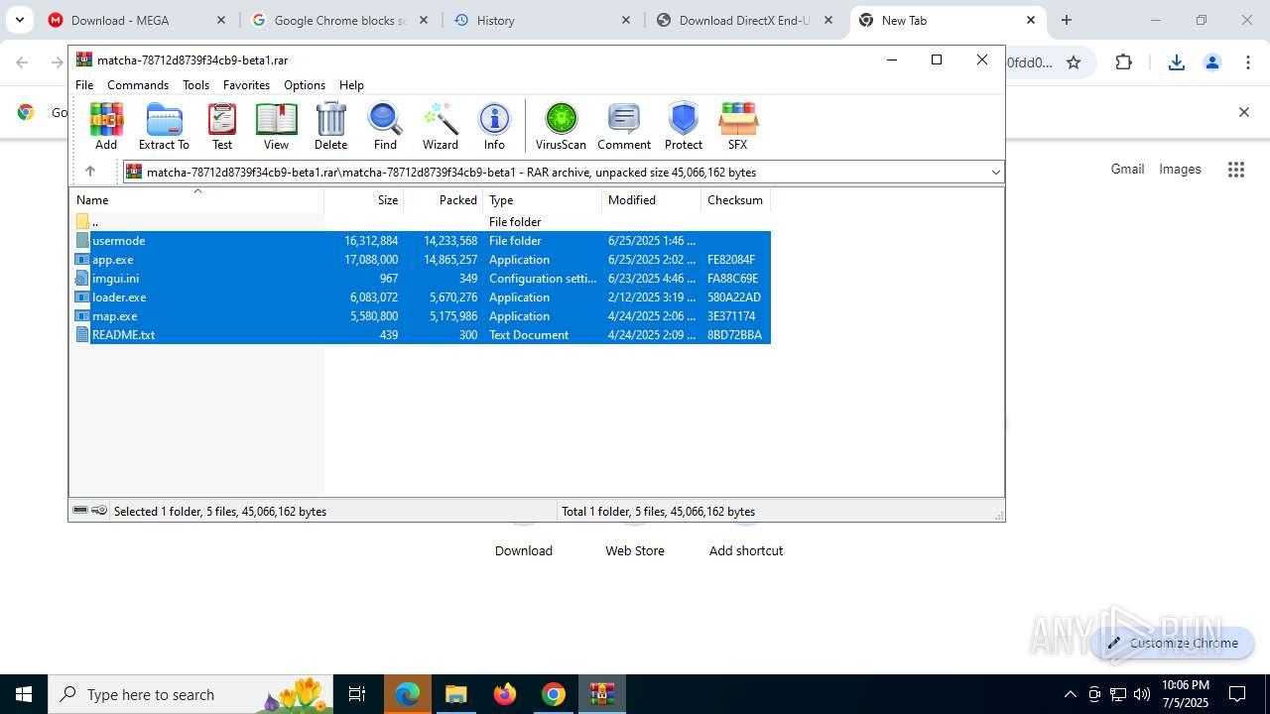Click the app.exe file icon
Image resolution: width=1270 pixels, height=714 pixels.
click(x=82, y=260)
